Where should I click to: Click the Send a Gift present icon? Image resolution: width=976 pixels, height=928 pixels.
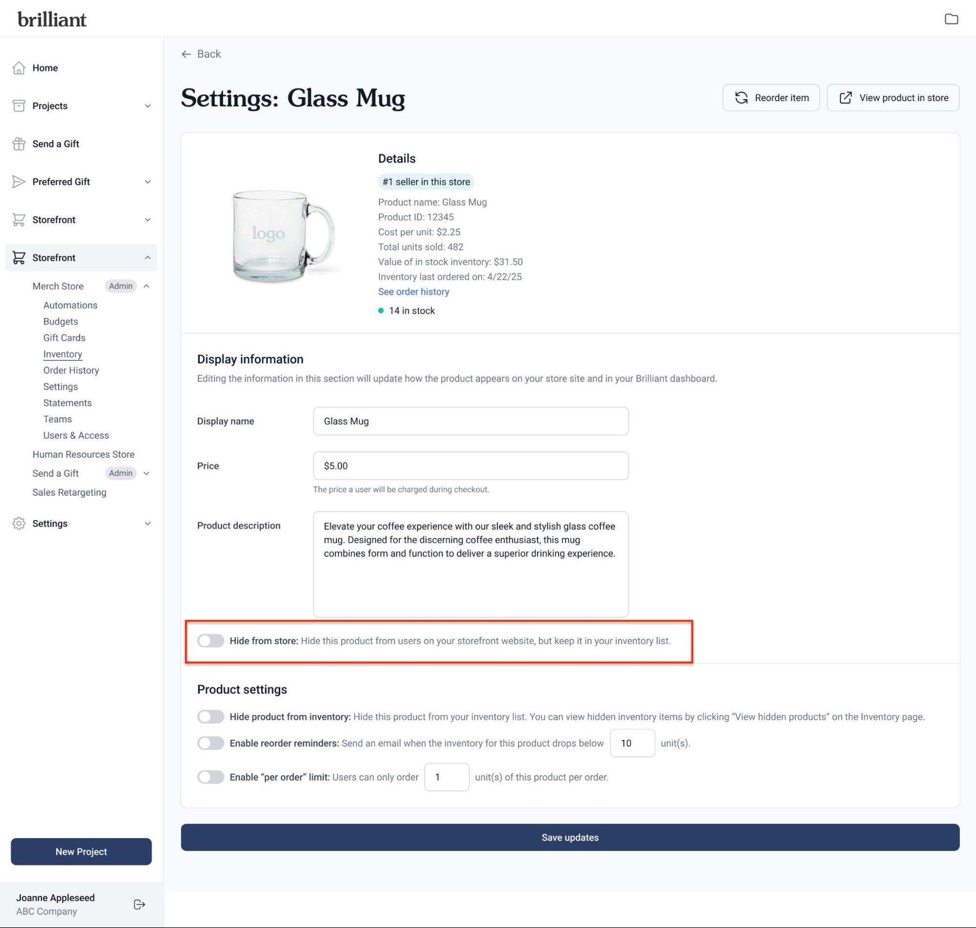[19, 144]
